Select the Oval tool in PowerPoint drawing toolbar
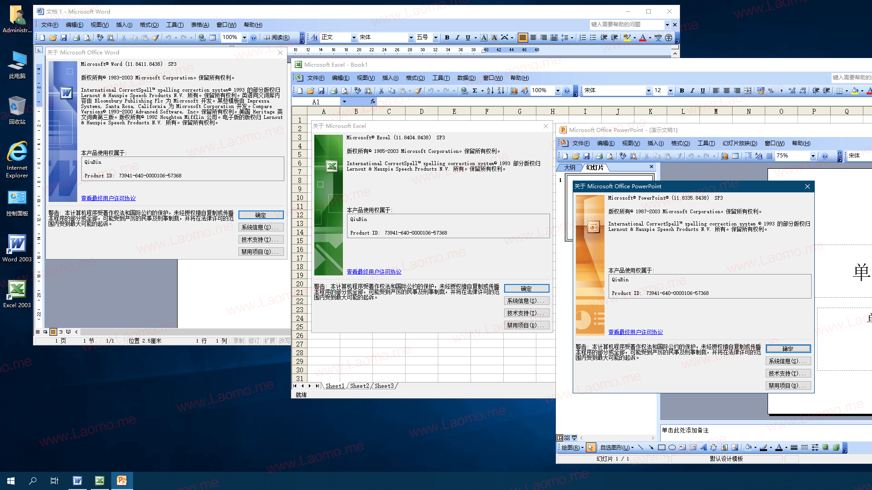This screenshot has width=872, height=490. coord(672,447)
